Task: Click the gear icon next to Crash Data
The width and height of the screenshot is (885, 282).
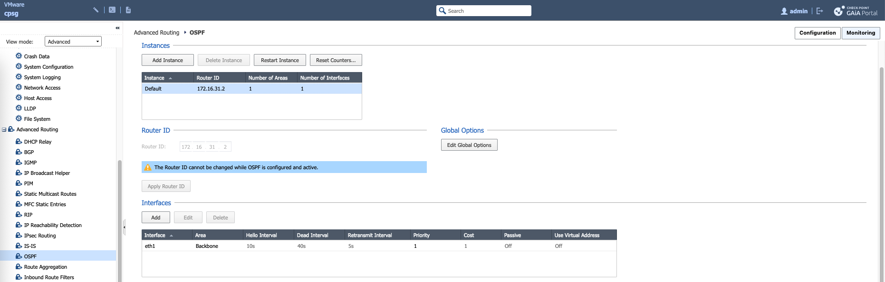Action: (19, 56)
